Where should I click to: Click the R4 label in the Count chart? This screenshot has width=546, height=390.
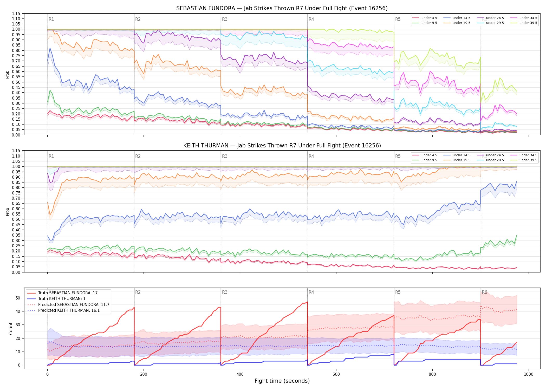click(x=311, y=292)
